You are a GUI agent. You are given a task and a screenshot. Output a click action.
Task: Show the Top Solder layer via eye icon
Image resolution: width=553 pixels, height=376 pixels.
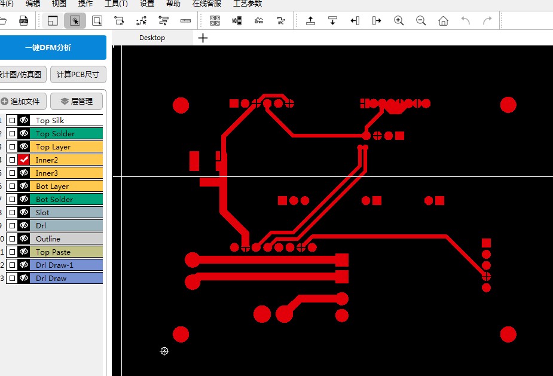tap(24, 133)
